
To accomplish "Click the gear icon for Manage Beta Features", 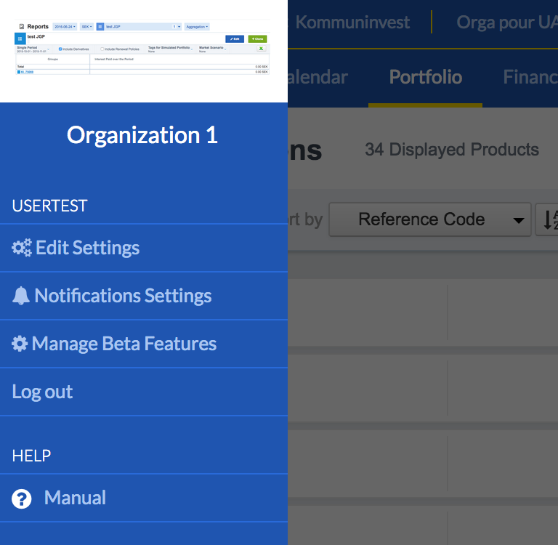I will (x=20, y=344).
